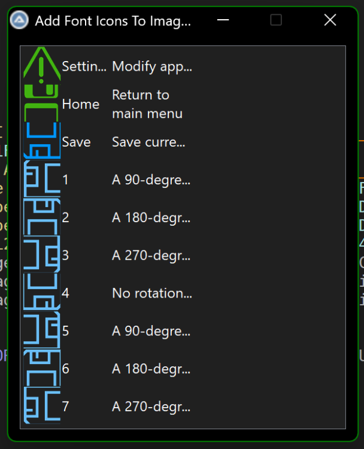
Task: Click the 'No rotation...' list entry
Action: click(152, 293)
